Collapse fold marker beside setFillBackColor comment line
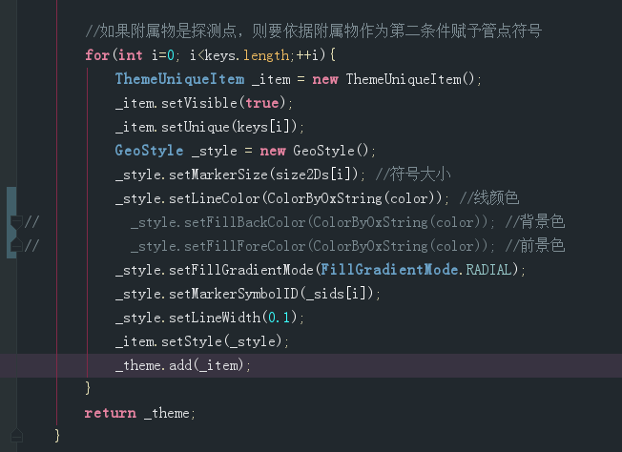The image size is (622, 452). tap(16, 221)
